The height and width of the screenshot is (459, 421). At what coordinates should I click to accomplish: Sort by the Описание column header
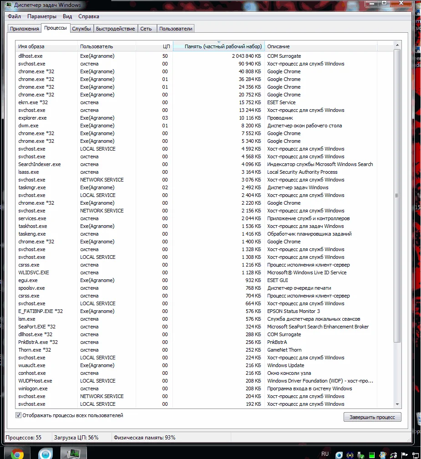321,46
